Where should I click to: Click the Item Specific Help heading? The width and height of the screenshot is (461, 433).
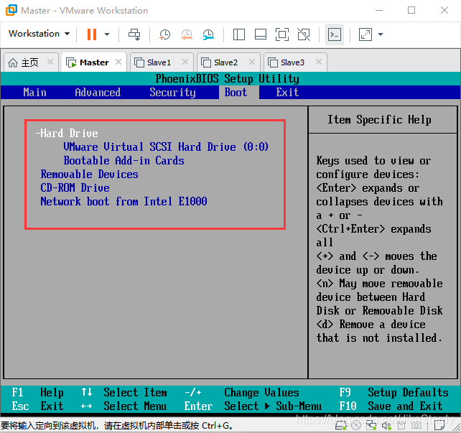(x=379, y=120)
